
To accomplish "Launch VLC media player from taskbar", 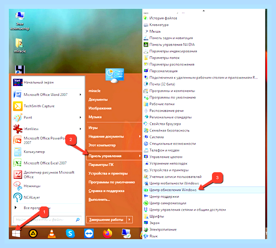I will tap(52, 233).
